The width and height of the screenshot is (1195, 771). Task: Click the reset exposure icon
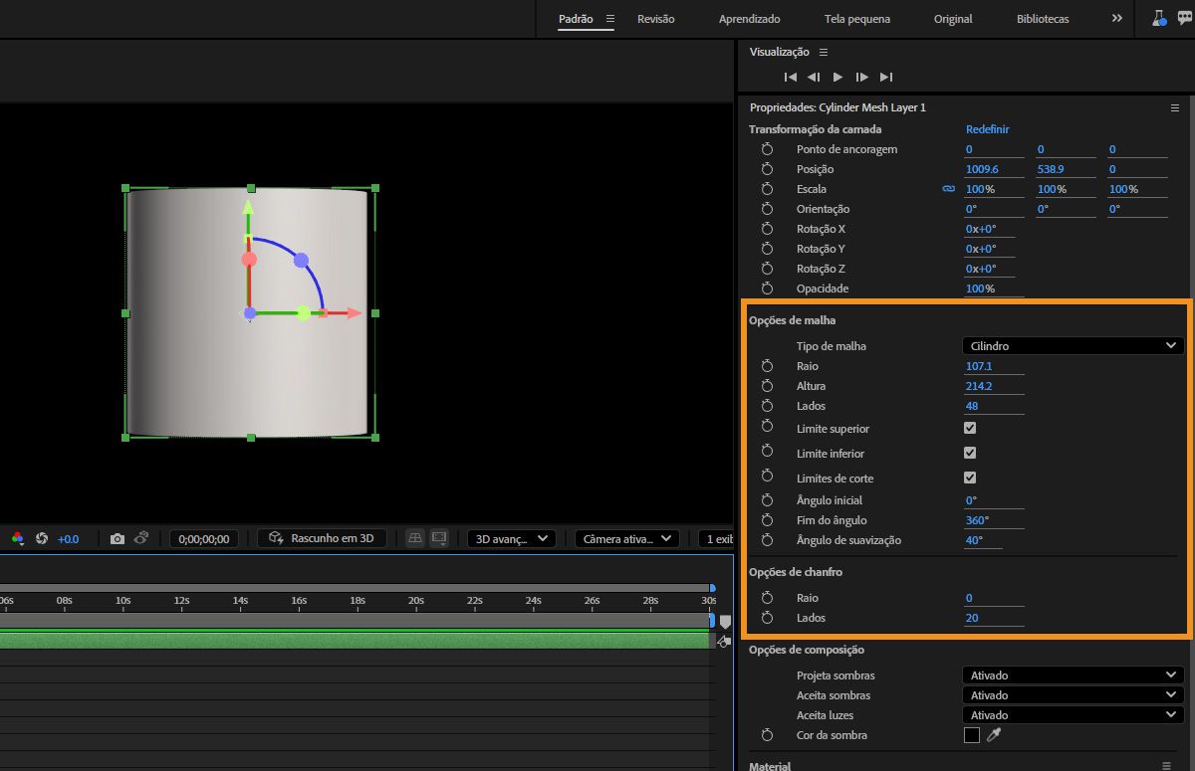42,538
